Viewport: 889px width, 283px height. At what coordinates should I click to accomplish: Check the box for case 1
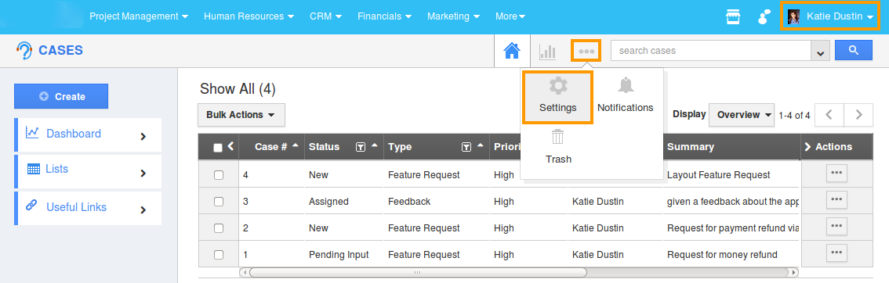coord(218,255)
